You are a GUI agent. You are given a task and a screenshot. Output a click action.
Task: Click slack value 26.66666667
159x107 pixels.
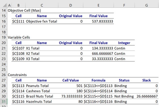point(147,96)
